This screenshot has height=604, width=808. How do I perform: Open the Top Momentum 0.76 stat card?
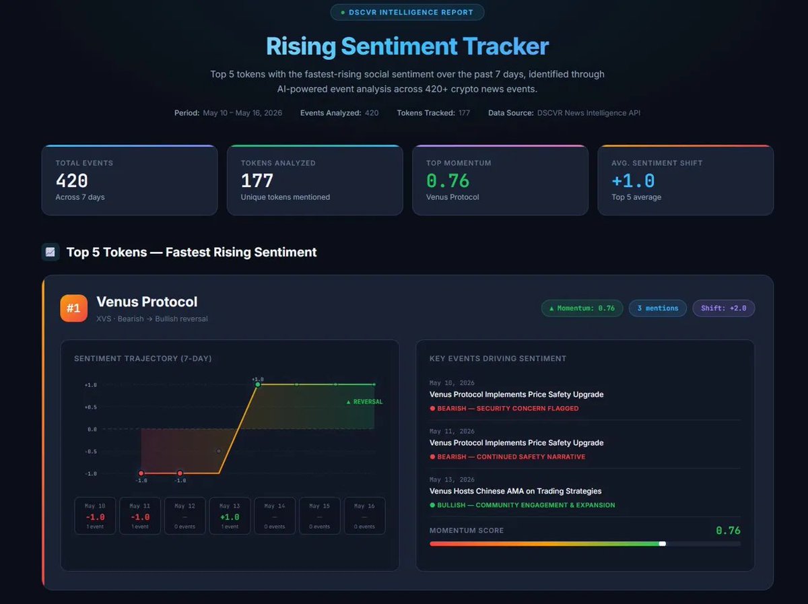click(x=500, y=180)
